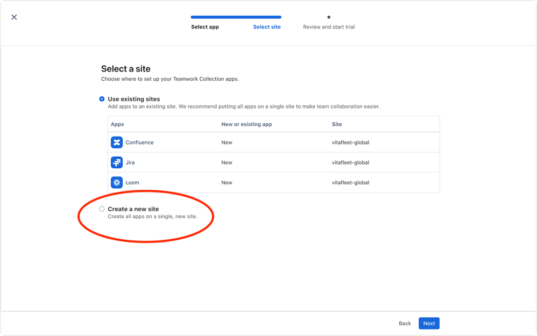
Task: Click 'Create all apps on a single, new site' text
Action: [152, 216]
